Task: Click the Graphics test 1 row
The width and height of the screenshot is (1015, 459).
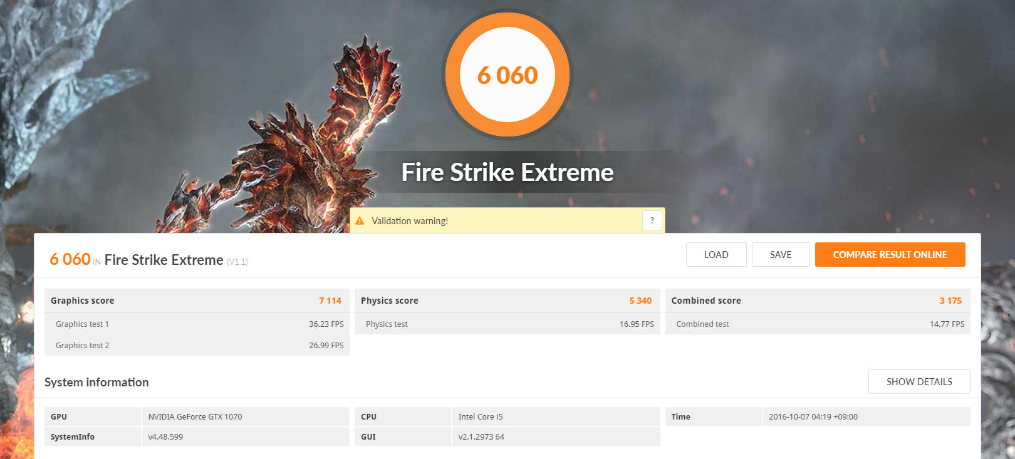Action: 197,324
